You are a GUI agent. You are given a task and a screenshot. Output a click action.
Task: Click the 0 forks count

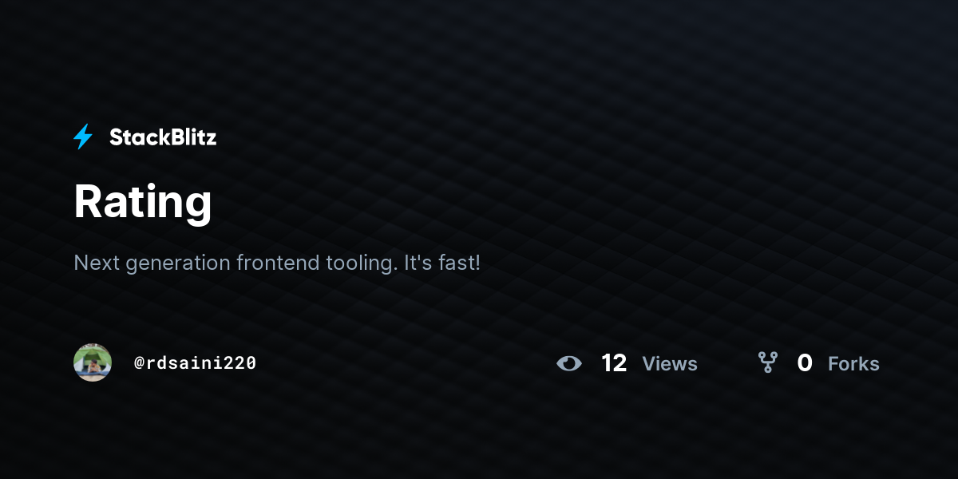805,363
